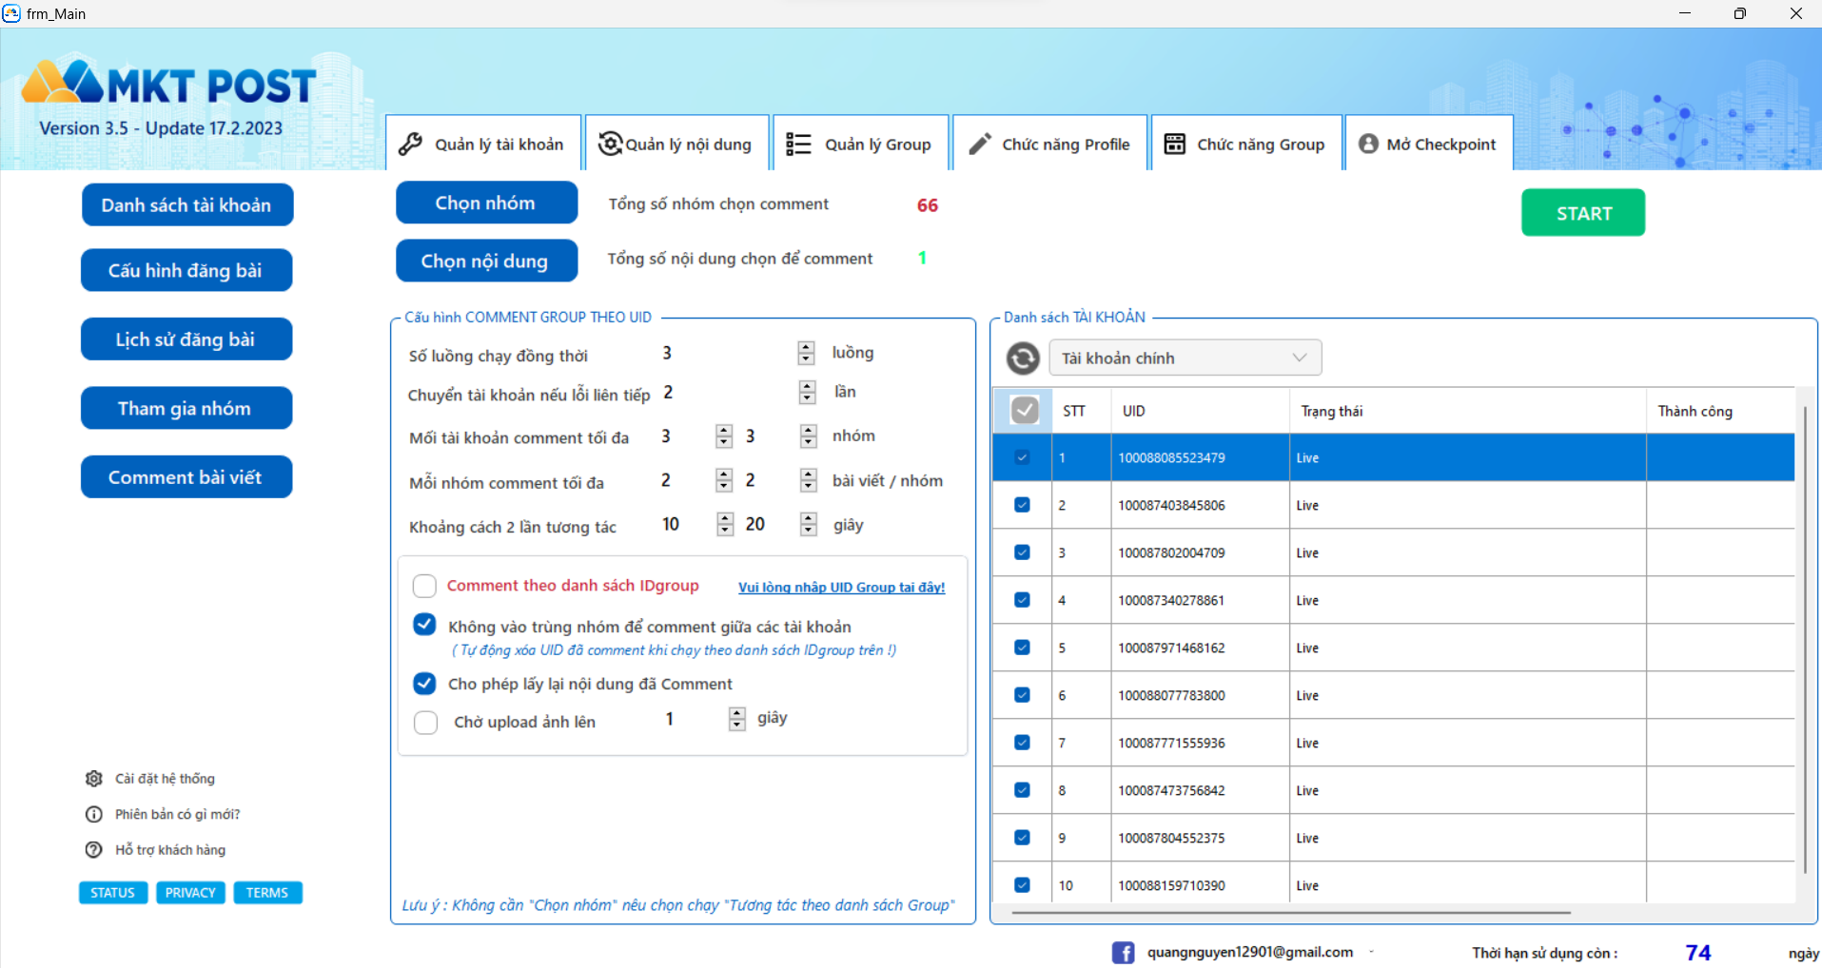Click the Thành công column header
Screen dimensions: 1822x968
pyautogui.click(x=1720, y=411)
